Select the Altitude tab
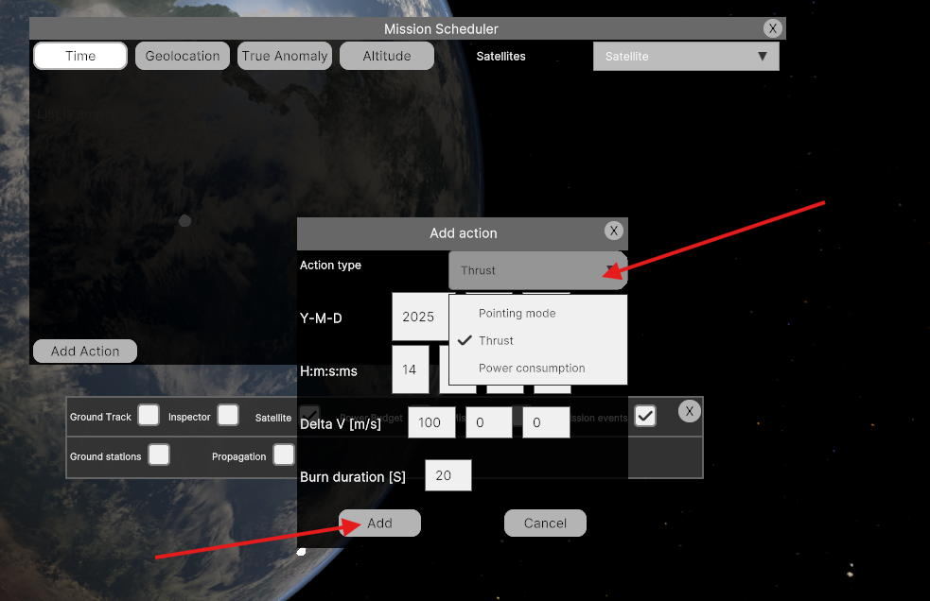 (387, 56)
